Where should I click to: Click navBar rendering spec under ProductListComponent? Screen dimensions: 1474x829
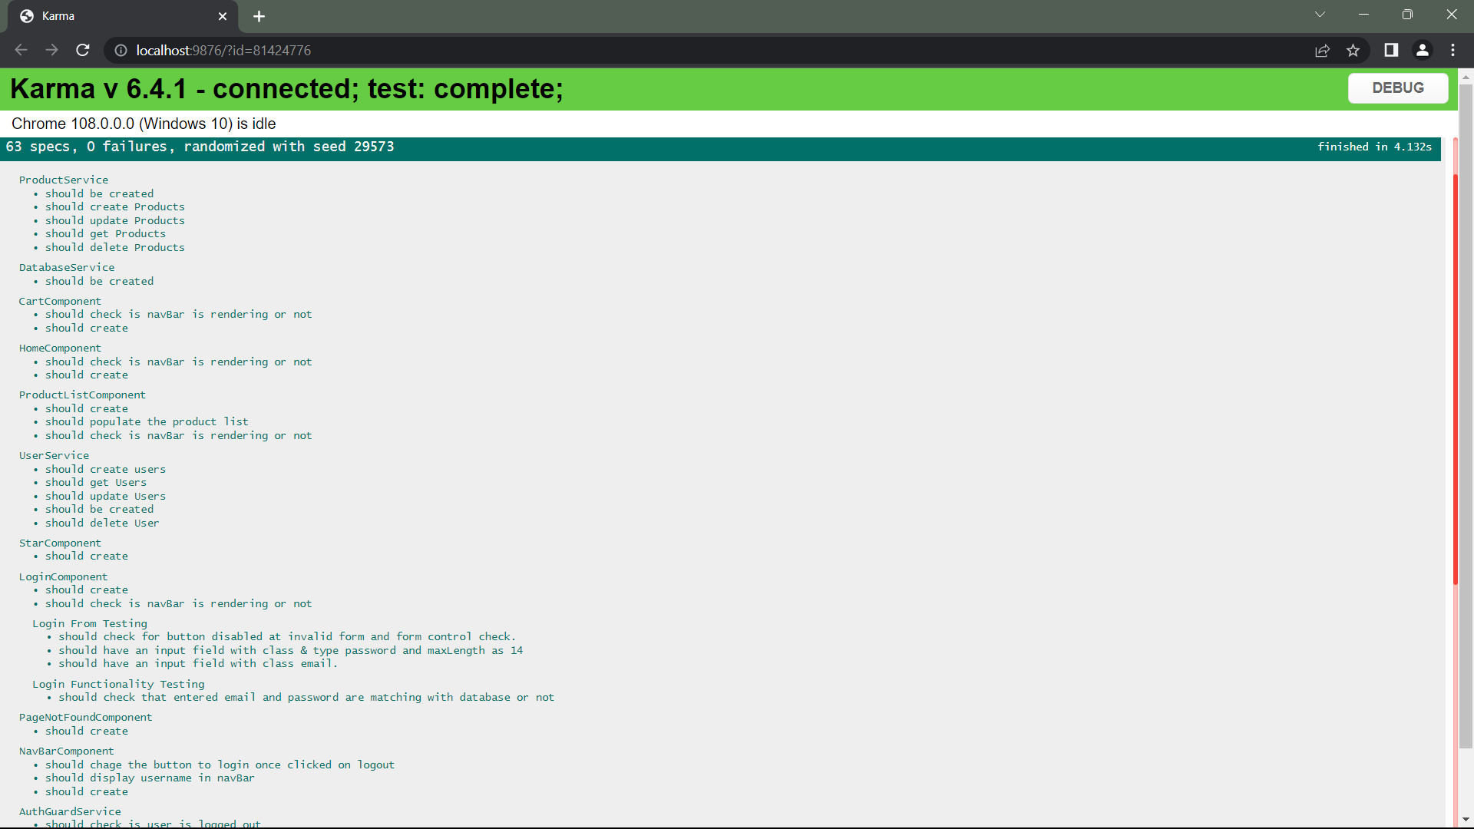coord(178,435)
